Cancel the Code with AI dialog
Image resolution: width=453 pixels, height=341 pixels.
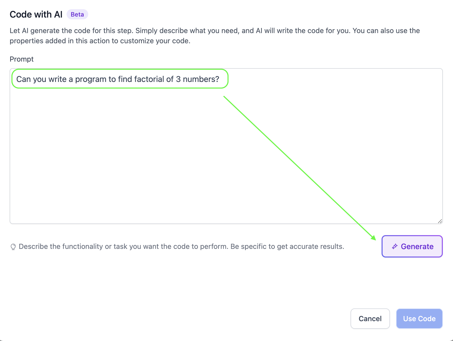(x=370, y=319)
